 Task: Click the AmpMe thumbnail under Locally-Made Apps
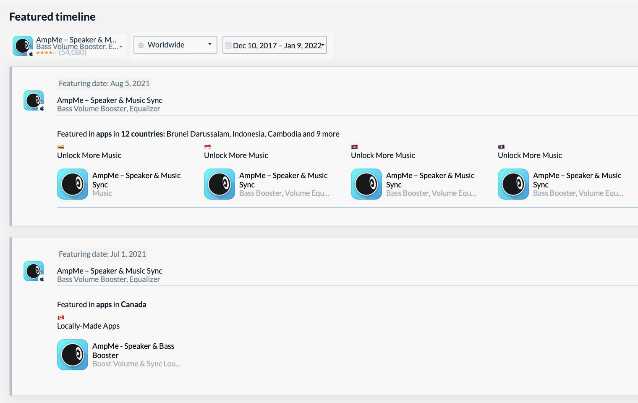73,355
